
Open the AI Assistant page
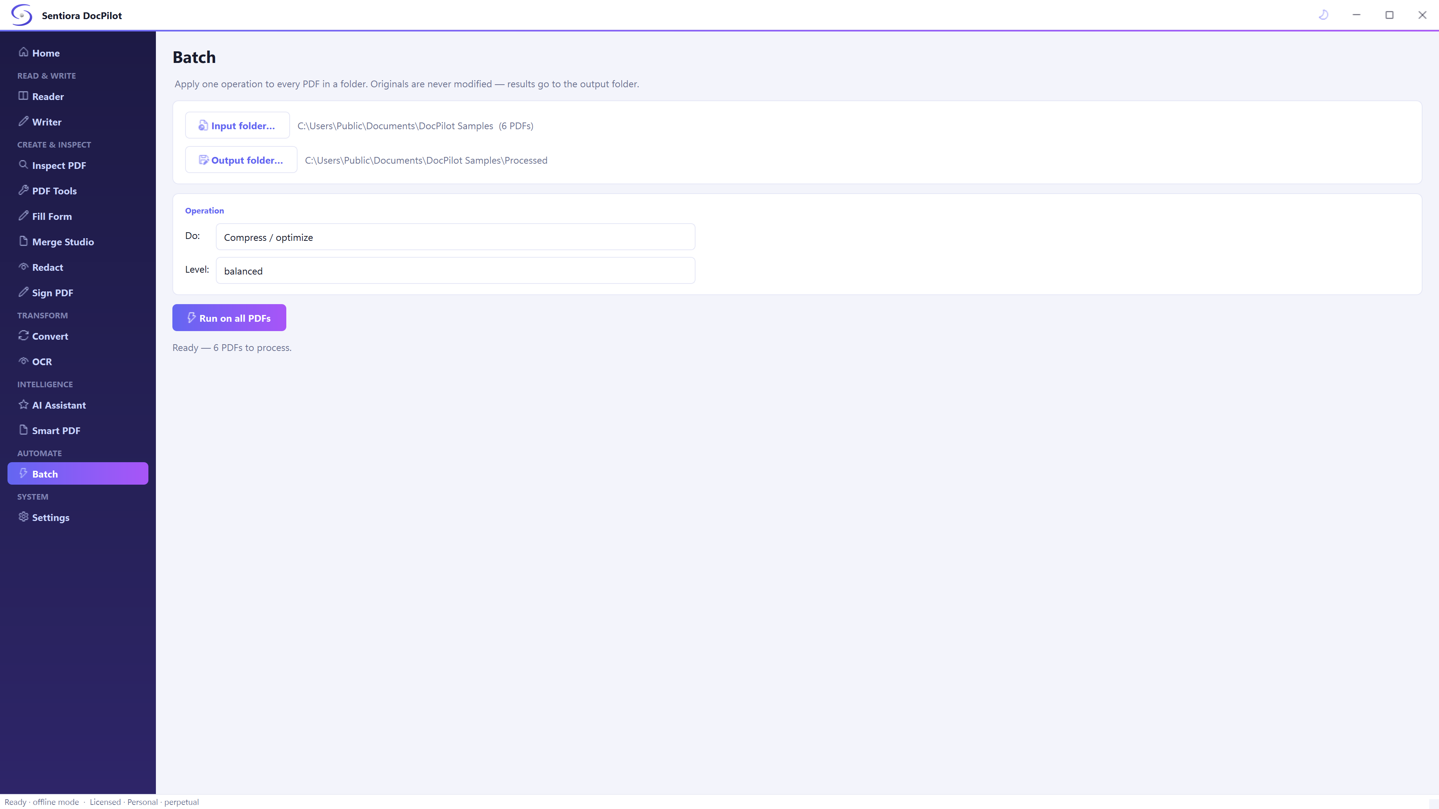59,405
